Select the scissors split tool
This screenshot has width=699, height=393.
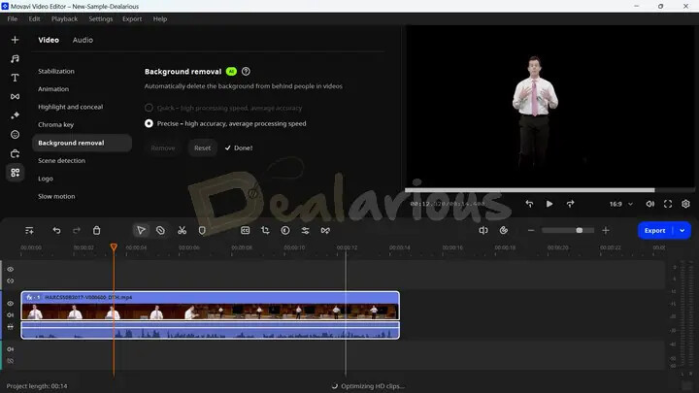[x=182, y=230]
